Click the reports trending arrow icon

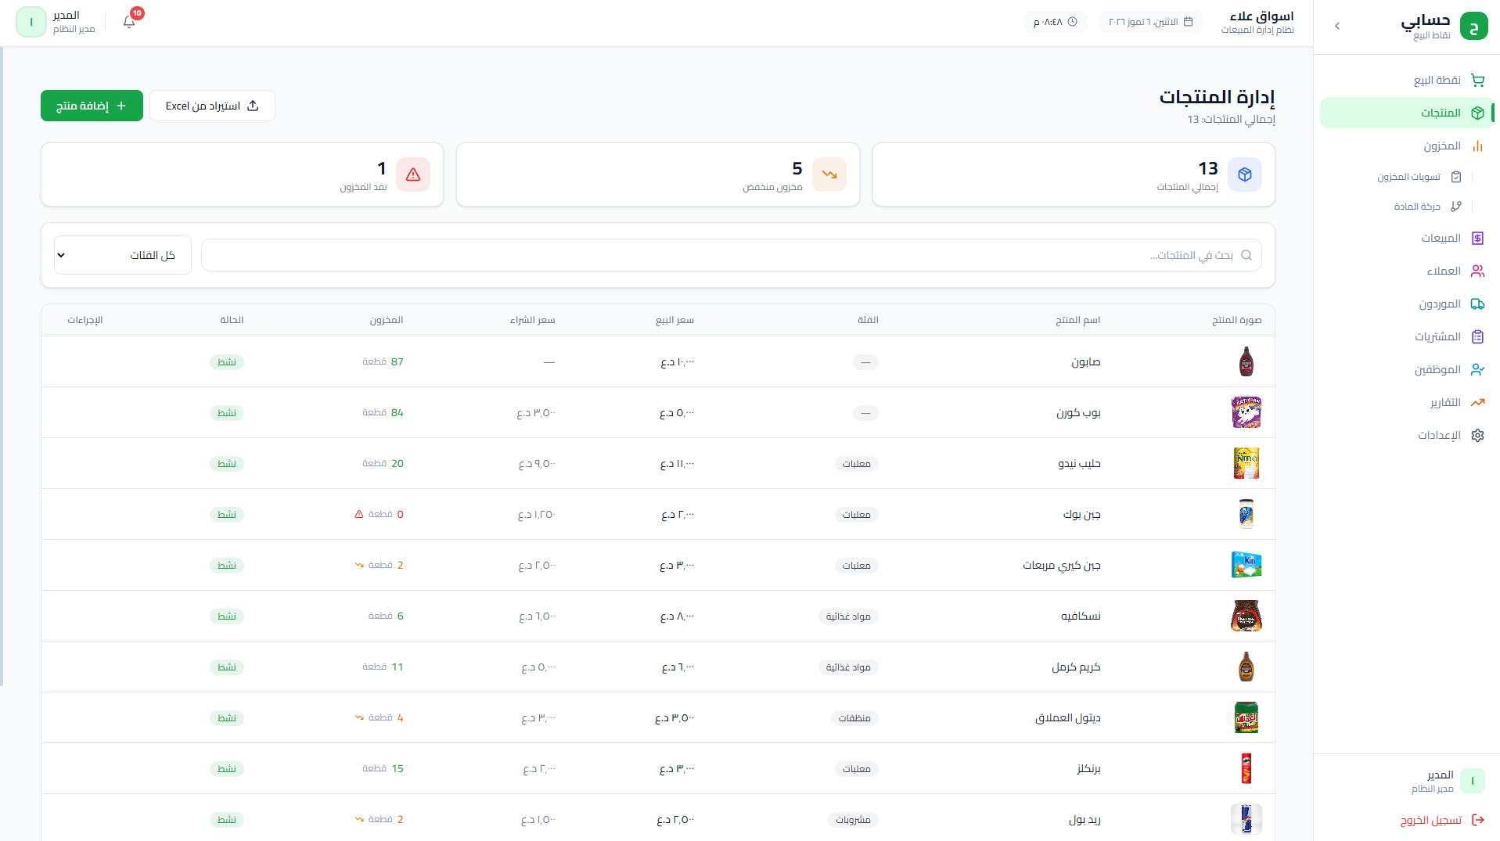1477,402
